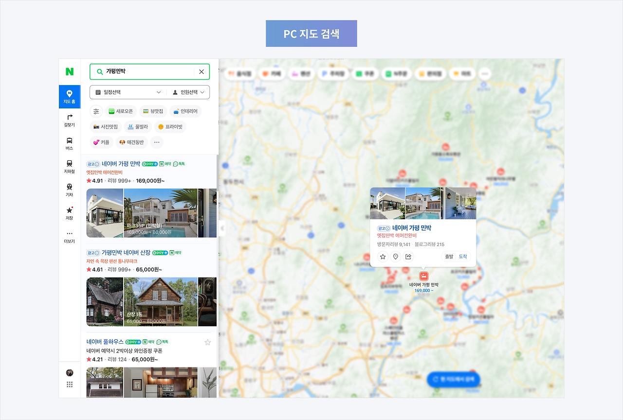Select the 카페 cafe map category chip

[272, 74]
